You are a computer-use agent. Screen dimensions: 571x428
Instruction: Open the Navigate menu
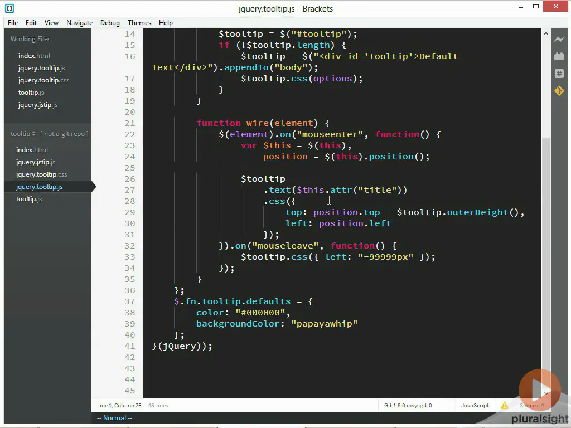[x=79, y=22]
